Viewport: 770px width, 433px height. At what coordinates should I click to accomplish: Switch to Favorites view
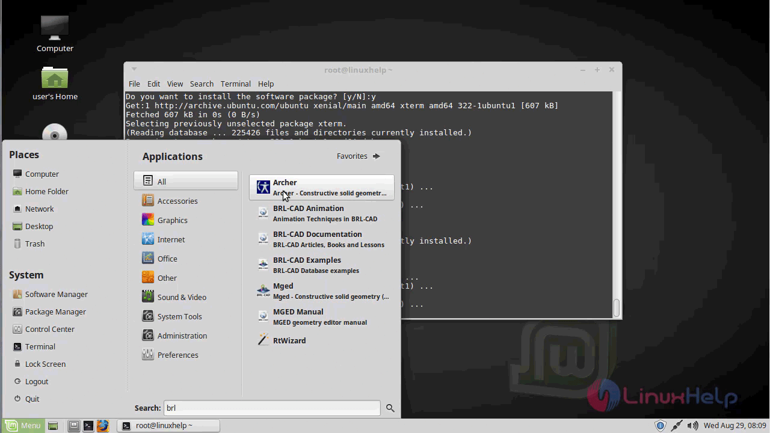point(359,156)
